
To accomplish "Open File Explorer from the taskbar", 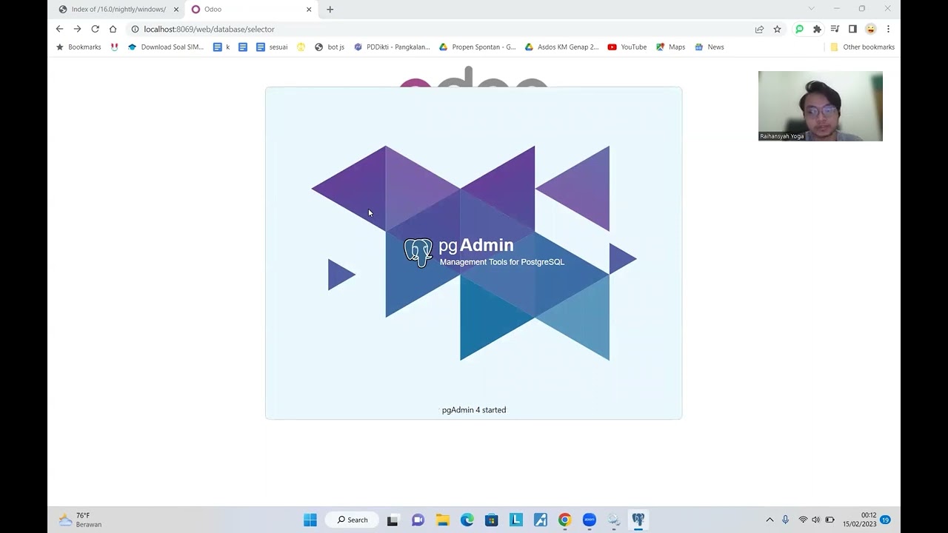I will point(442,520).
